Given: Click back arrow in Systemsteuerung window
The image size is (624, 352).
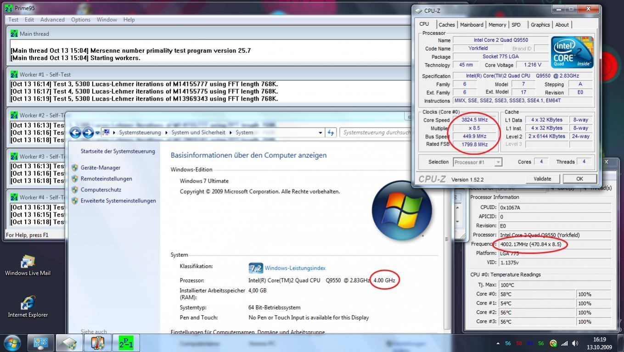Looking at the screenshot, I should click(75, 133).
